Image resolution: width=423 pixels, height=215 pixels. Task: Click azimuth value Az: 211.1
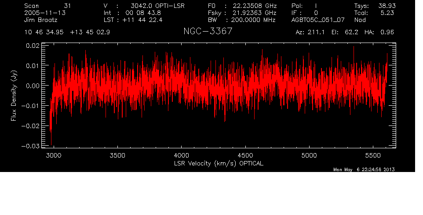click(x=310, y=32)
